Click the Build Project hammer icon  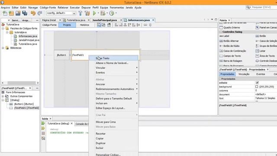tap(81, 13)
